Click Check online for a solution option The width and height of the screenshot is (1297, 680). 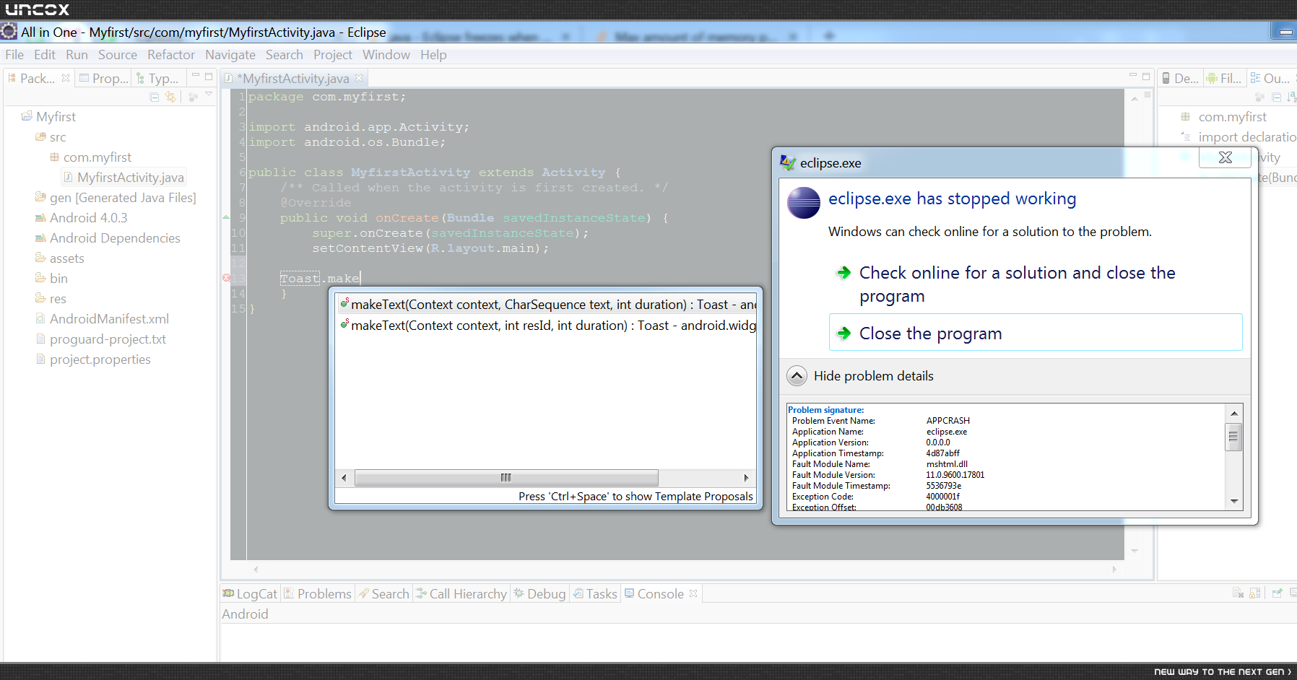(1036, 284)
